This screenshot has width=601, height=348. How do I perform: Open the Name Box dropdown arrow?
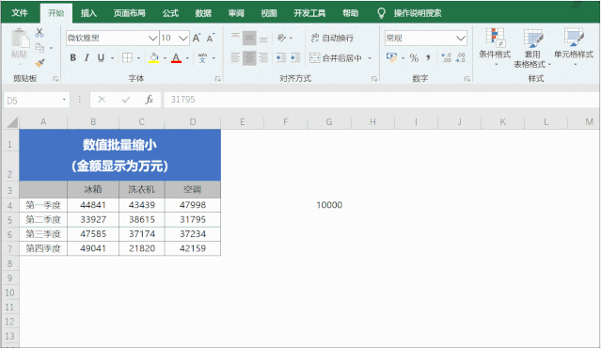[x=64, y=100]
